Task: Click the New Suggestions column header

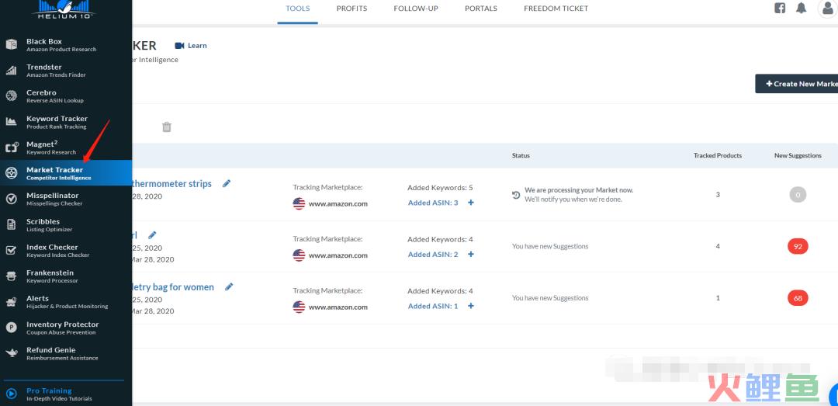Action: pyautogui.click(x=798, y=156)
